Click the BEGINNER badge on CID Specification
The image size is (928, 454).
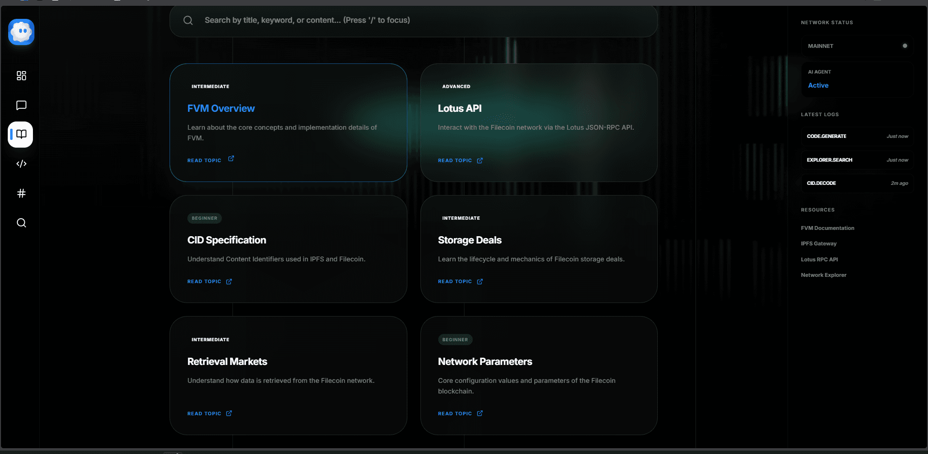pos(204,218)
